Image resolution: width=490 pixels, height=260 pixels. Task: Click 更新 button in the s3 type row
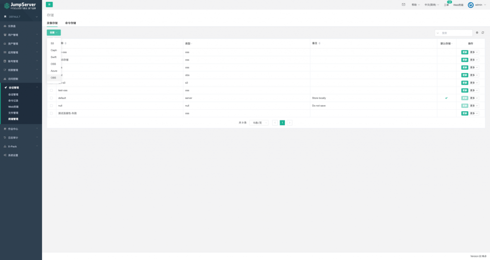pos(465,83)
